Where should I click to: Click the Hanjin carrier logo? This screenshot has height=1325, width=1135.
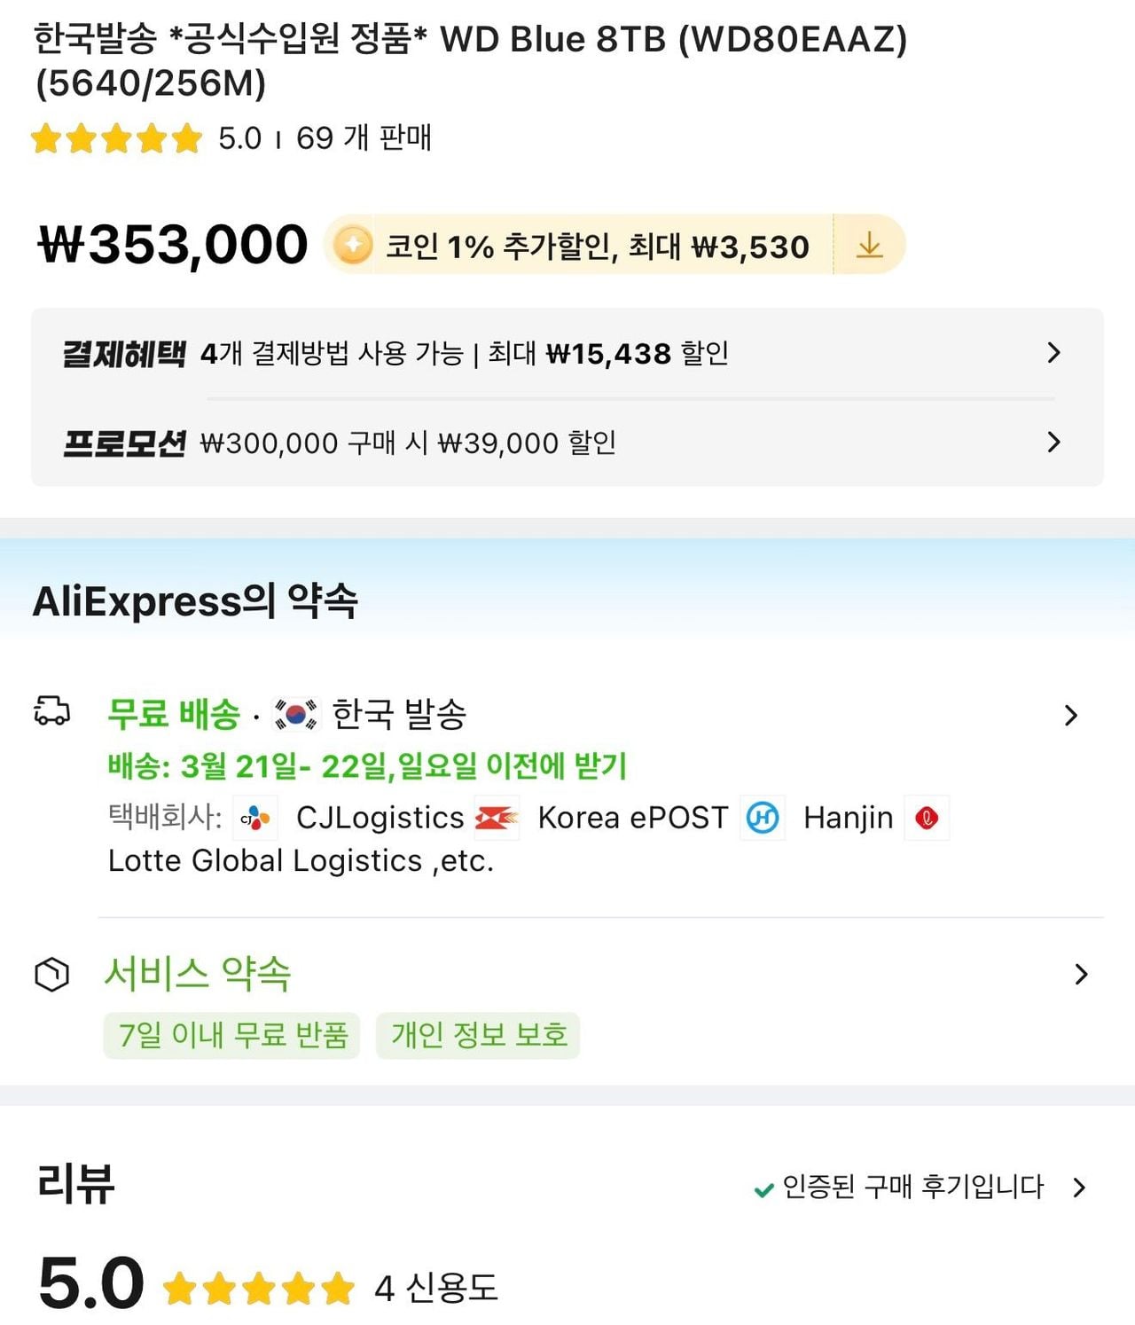click(763, 818)
